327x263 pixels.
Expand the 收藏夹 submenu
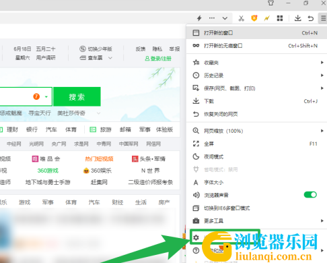click(256, 63)
